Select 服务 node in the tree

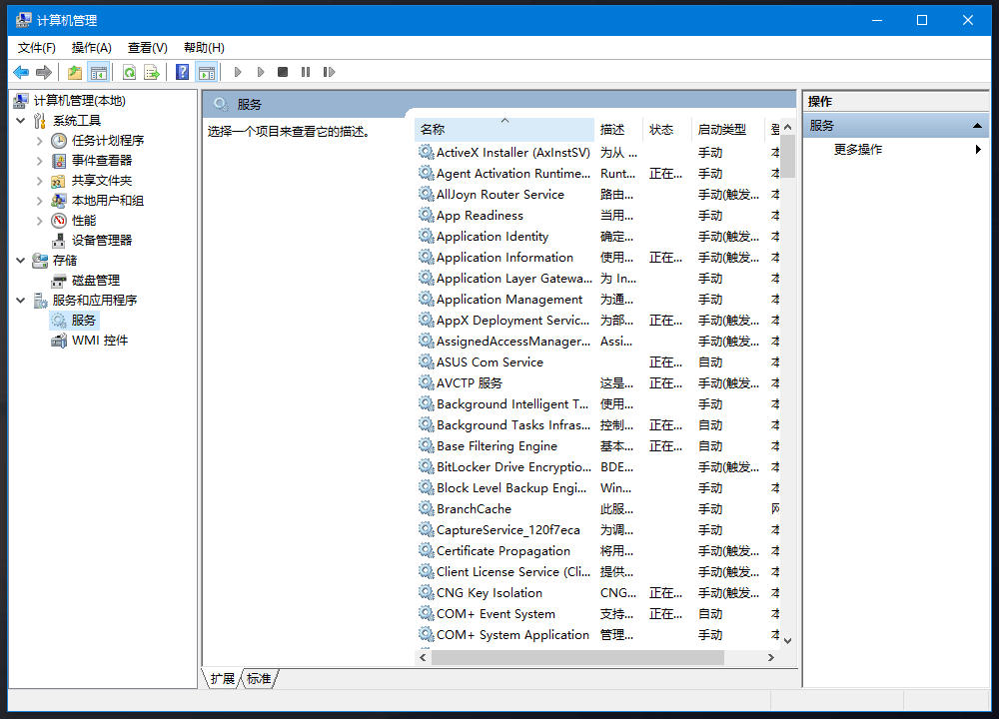click(x=84, y=321)
